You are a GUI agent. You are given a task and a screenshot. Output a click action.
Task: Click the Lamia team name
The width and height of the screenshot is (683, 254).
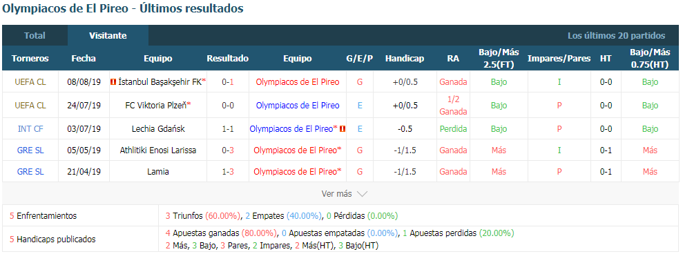(158, 172)
